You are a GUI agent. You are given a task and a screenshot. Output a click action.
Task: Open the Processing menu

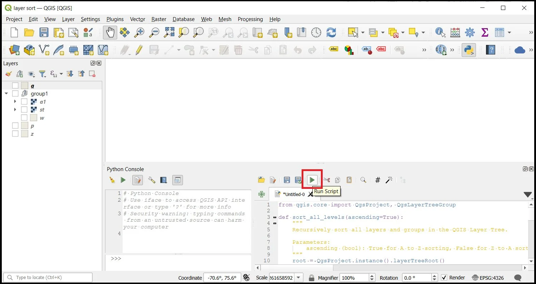coord(250,19)
